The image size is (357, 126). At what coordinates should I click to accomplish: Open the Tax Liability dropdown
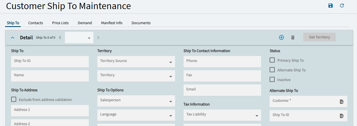257,116
